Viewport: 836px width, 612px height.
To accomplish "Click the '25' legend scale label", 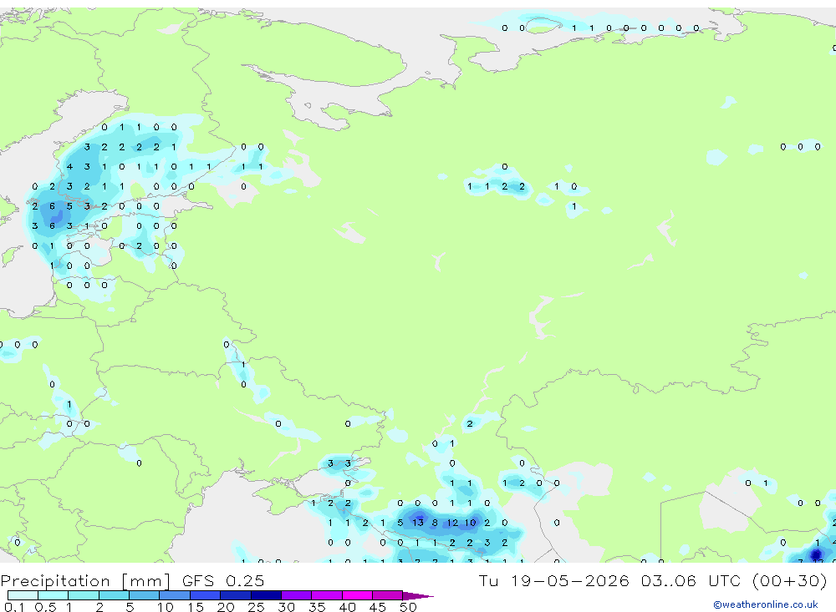I will (257, 607).
